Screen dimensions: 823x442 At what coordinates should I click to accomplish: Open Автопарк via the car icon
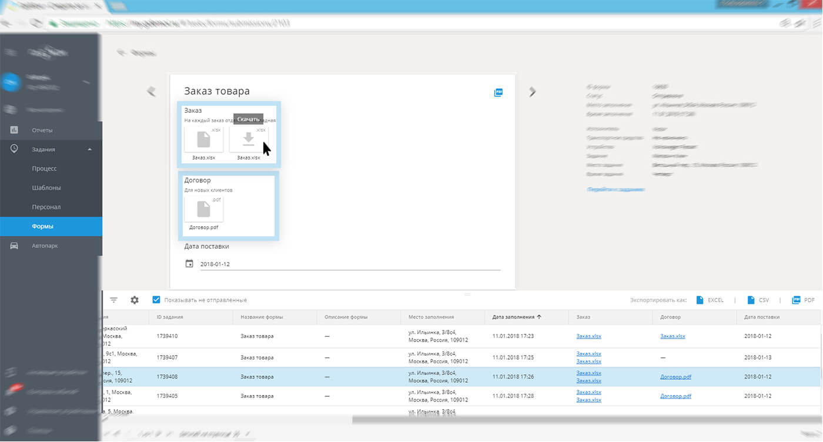coord(14,246)
